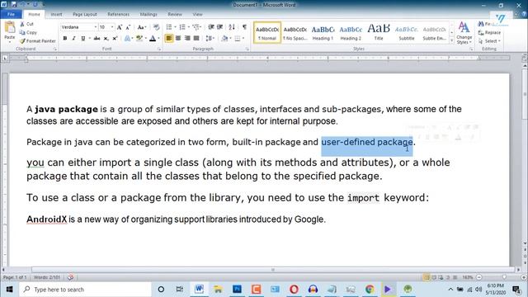Align paragraph text to the right
Screen dimensions: 528x297
187,39
